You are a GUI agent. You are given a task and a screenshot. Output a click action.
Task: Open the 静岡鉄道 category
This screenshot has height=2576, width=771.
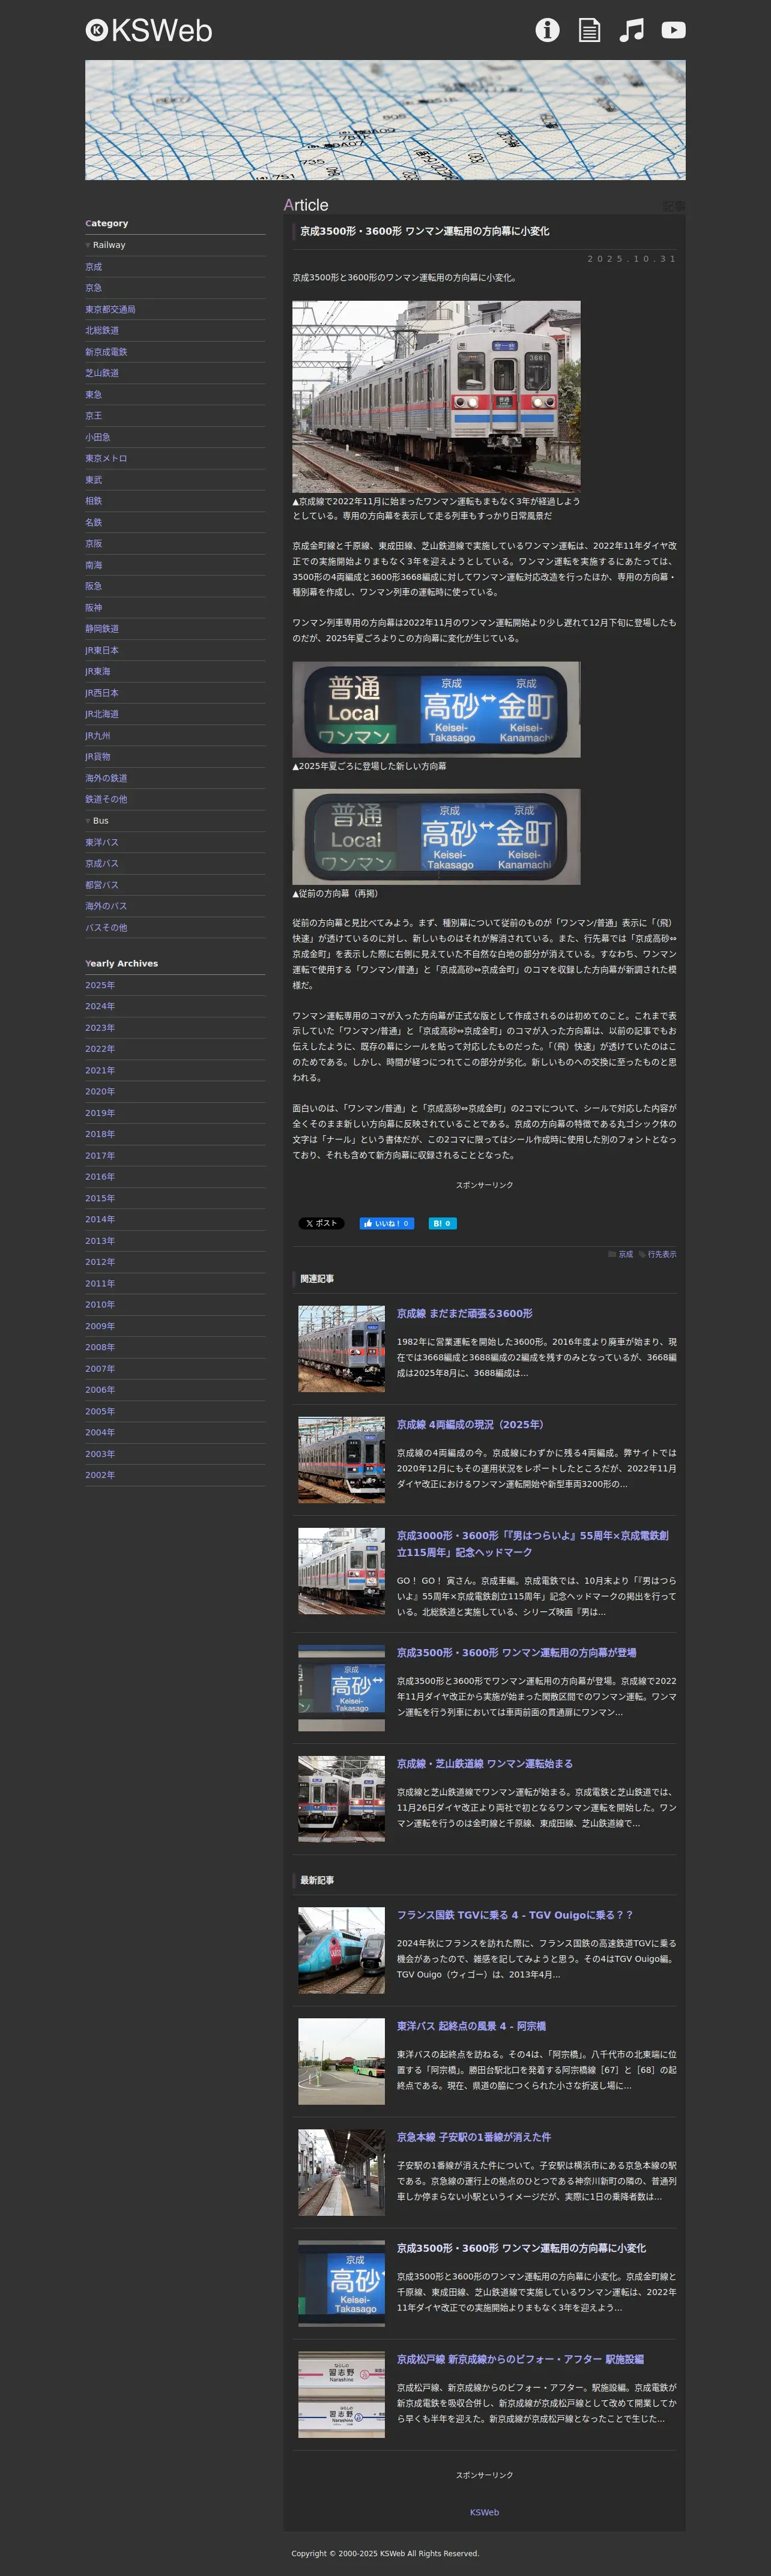click(102, 628)
